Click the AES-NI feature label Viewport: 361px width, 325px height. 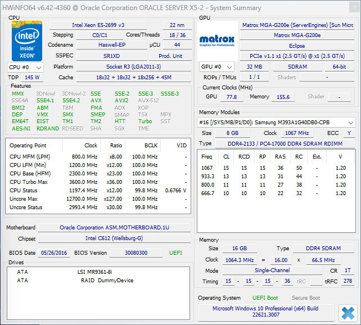21,128
